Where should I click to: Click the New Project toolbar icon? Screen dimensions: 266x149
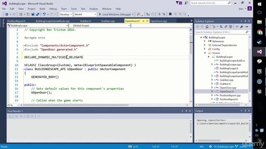21,14
